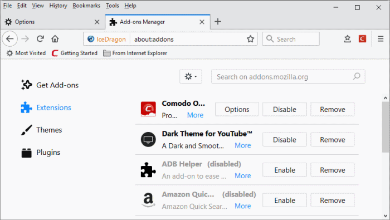Click the addons search magnifier icon
The width and height of the screenshot is (390, 220).
357,76
